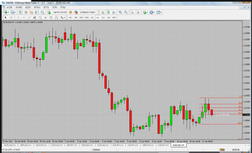Open MetaEditor via the yellow diamond icon
The image size is (252, 153).
71,12
